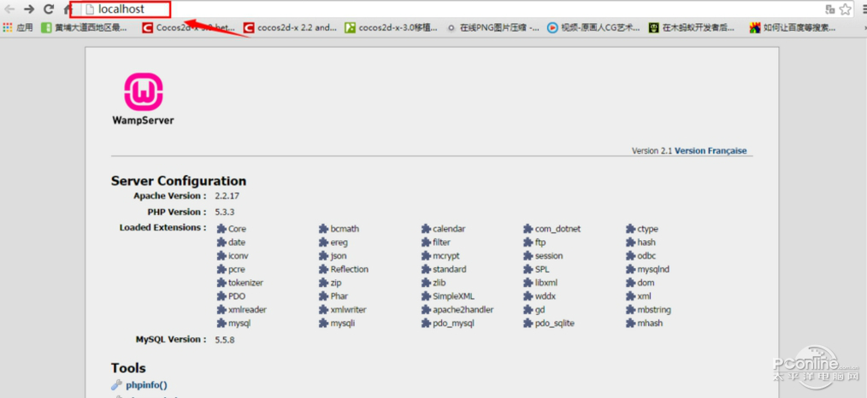Click the home button in the toolbar
Viewport: 867px width, 398px height.
pos(68,9)
